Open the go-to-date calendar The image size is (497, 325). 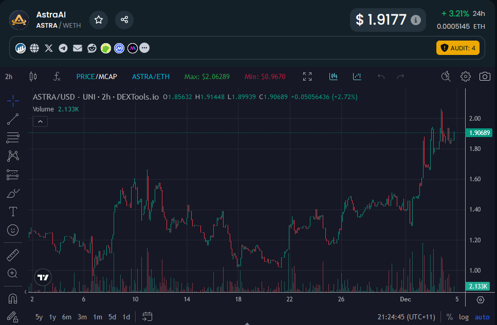pos(148,316)
